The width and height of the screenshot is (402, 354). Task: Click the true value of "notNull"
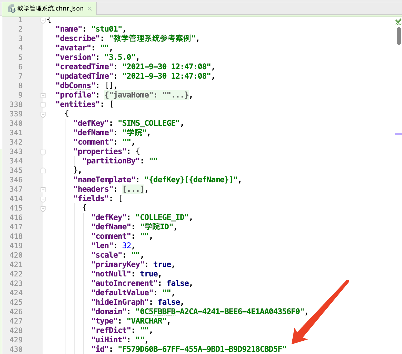click(x=149, y=274)
